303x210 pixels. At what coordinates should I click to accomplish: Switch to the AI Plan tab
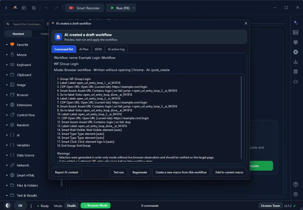point(84,49)
